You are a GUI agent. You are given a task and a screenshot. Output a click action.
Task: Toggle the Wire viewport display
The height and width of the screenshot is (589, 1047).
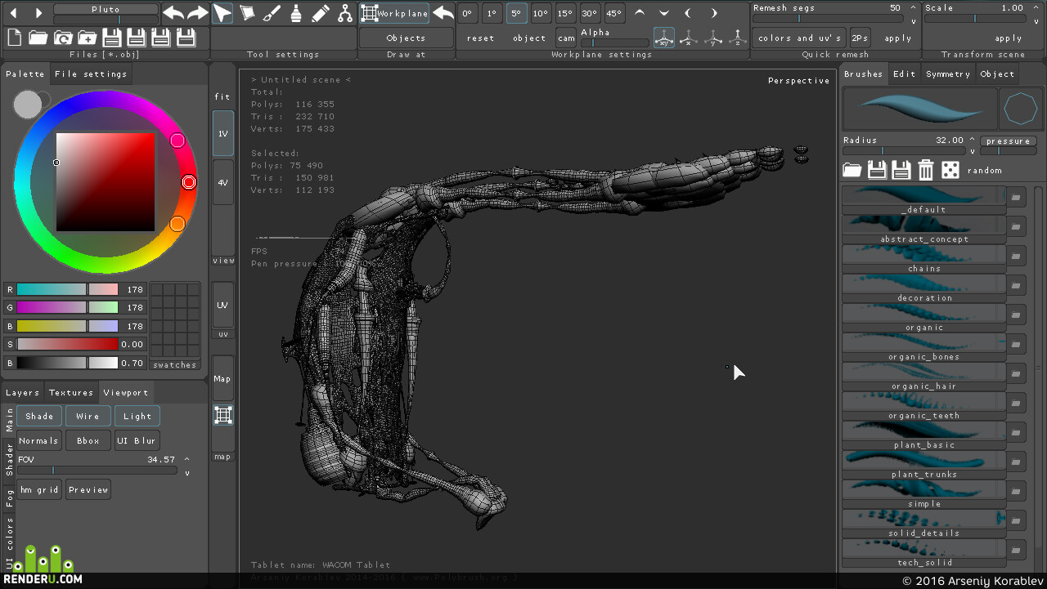pyautogui.click(x=88, y=417)
